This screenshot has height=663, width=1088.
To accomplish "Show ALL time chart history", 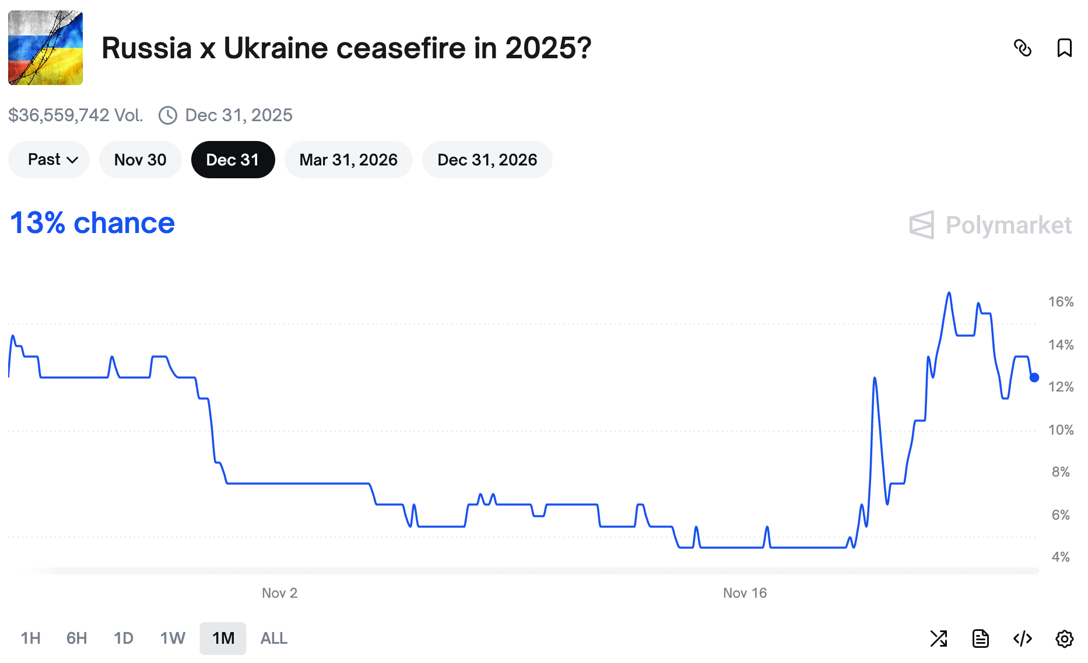I will point(273,639).
